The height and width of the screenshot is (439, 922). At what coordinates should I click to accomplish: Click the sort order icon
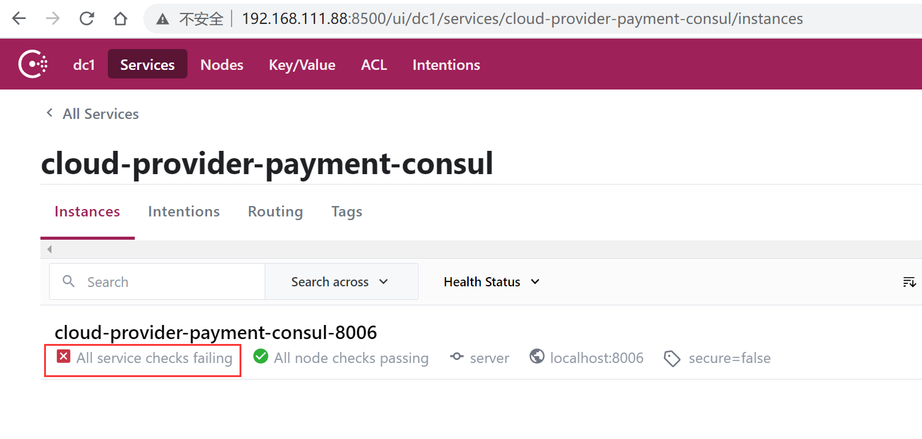point(909,282)
